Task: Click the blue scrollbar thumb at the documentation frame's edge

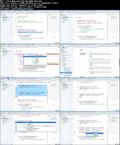Action: coord(120,62)
